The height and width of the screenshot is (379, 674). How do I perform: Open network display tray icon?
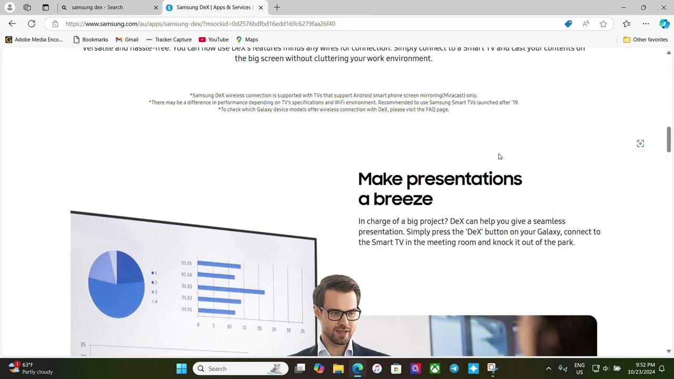tap(596, 368)
